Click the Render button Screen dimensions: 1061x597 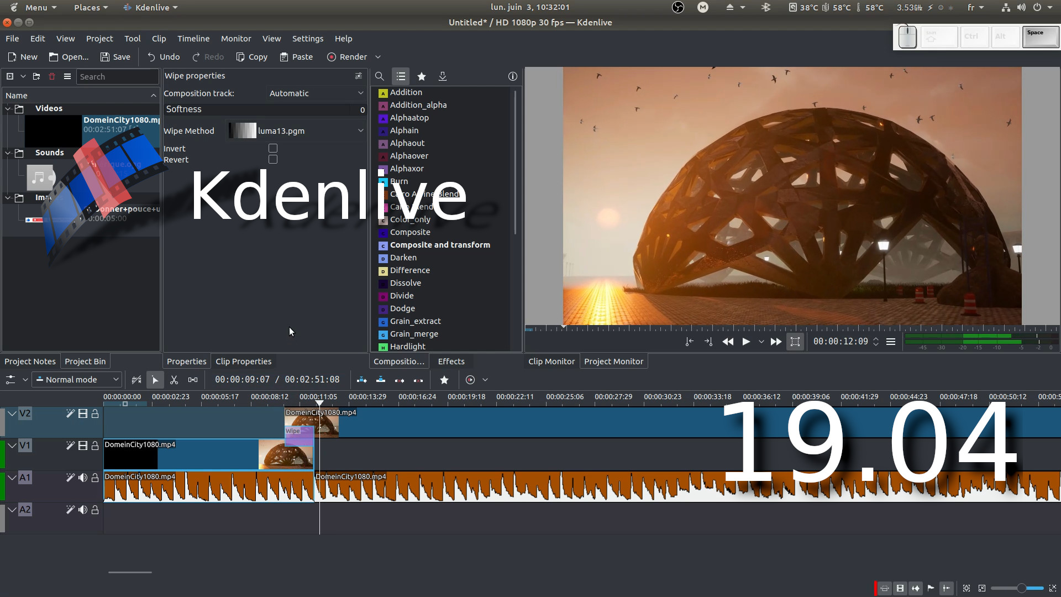pos(347,57)
